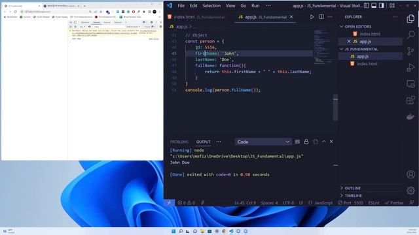Image resolution: width=419 pixels, height=235 pixels.
Task: Open the output log in editor
Action: pyautogui.click(x=316, y=142)
